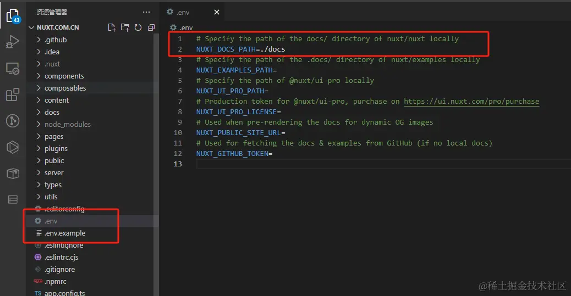Select the .env editor tab
The height and width of the screenshot is (296, 571).
(192, 12)
